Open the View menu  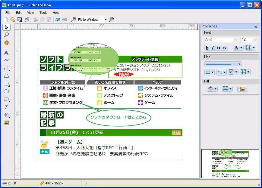[30, 13]
